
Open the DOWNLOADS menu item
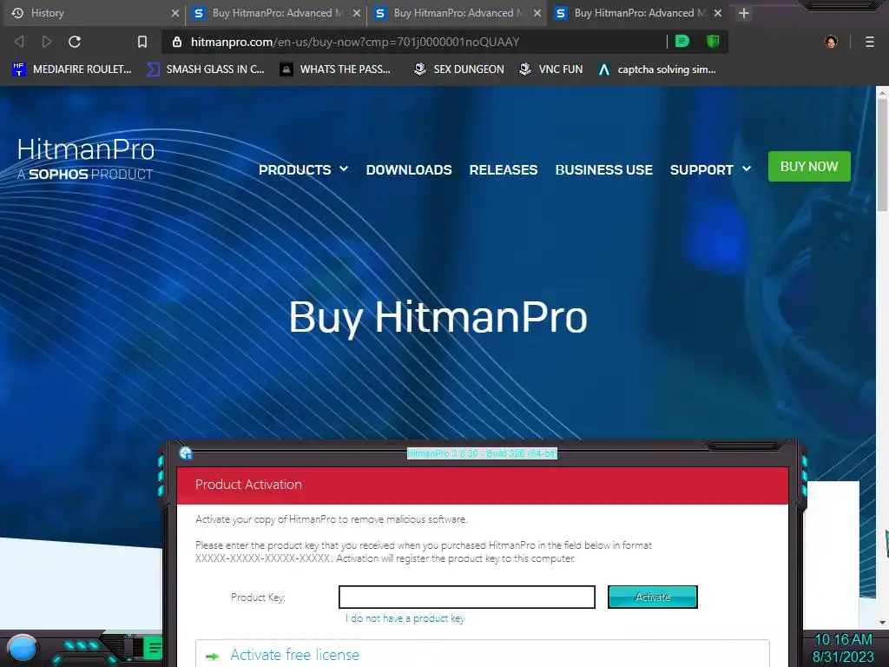pyautogui.click(x=409, y=169)
